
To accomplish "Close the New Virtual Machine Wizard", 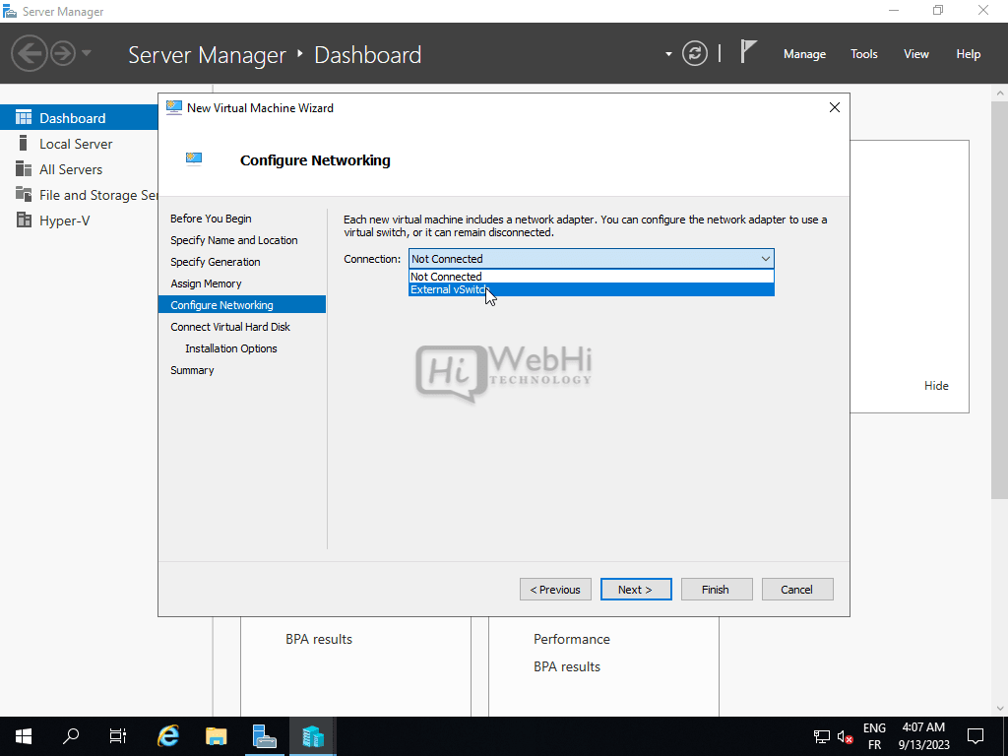I will tap(835, 107).
